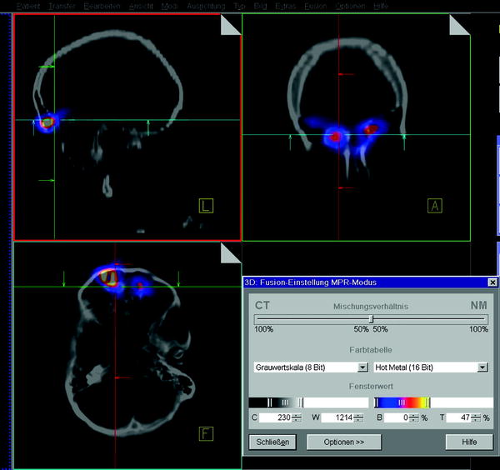Image resolution: width=500 pixels, height=470 pixels.
Task: Open the Hot Metal (16 Bit) color table dropdown
Action: (x=482, y=367)
